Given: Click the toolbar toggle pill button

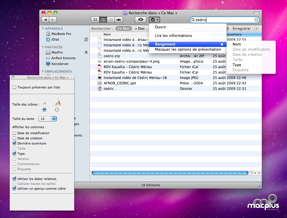Looking at the screenshot, I should (x=256, y=13).
